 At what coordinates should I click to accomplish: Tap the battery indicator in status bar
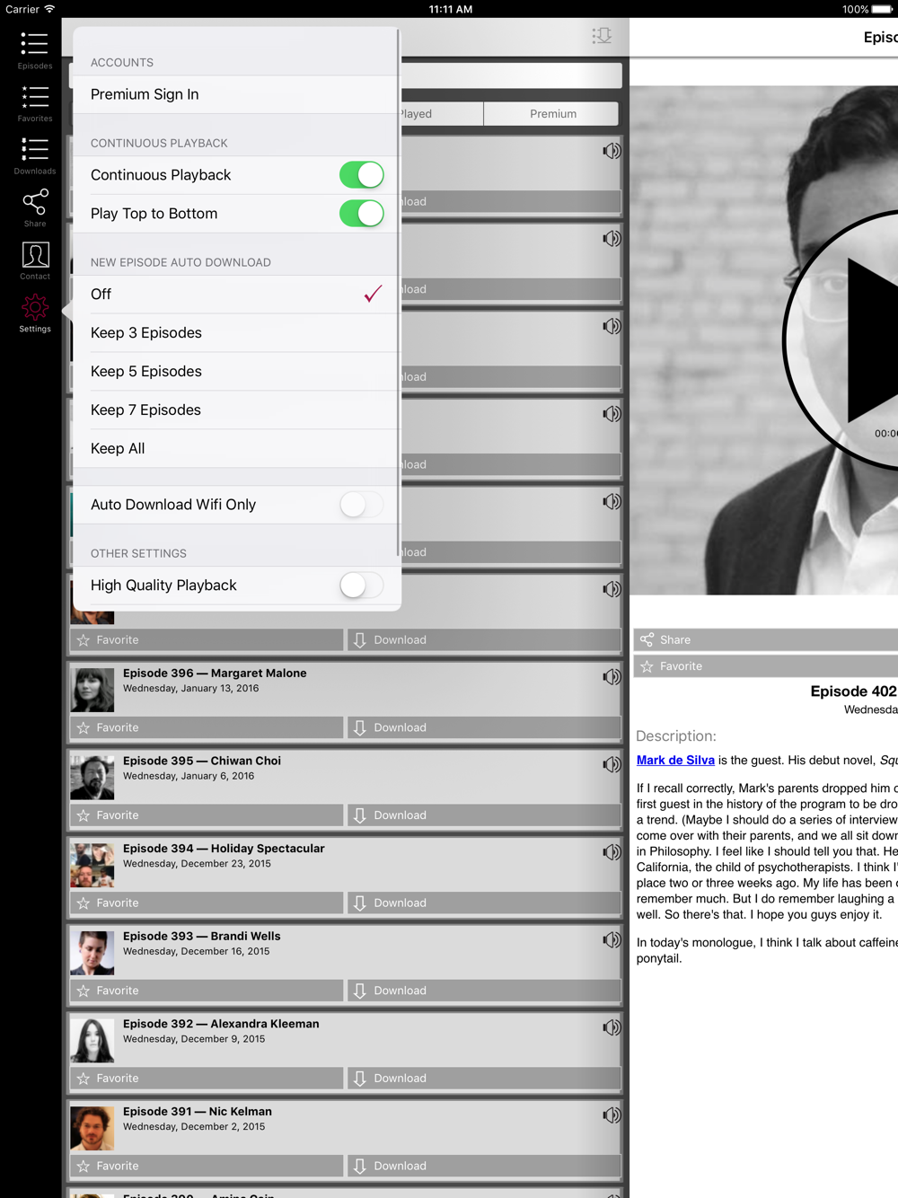(881, 9)
